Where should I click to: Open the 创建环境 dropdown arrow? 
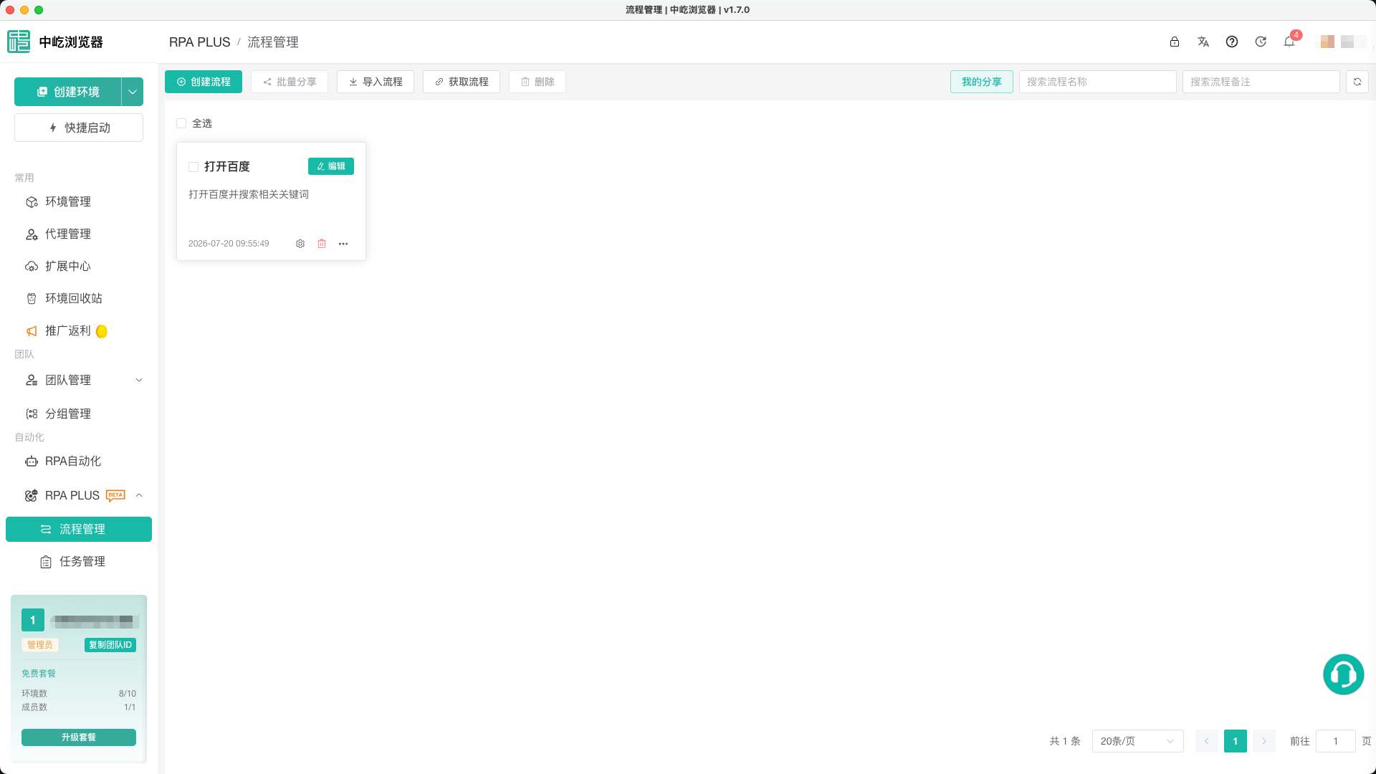133,92
